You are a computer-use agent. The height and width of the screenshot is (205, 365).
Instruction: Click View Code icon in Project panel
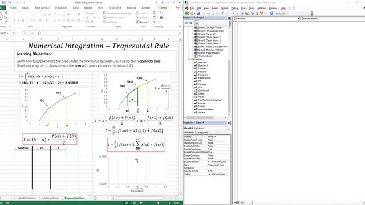pyautogui.click(x=186, y=23)
